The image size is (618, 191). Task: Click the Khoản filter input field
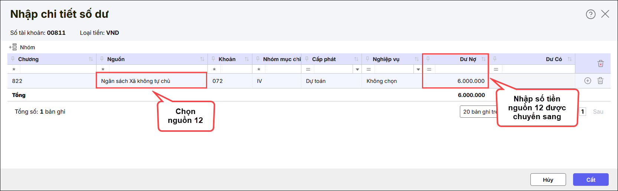236,69
